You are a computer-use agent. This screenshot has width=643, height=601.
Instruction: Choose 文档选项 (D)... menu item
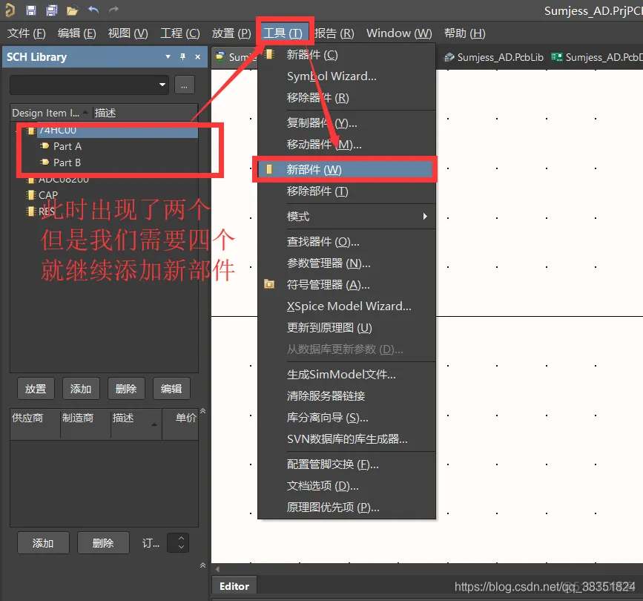point(346,486)
